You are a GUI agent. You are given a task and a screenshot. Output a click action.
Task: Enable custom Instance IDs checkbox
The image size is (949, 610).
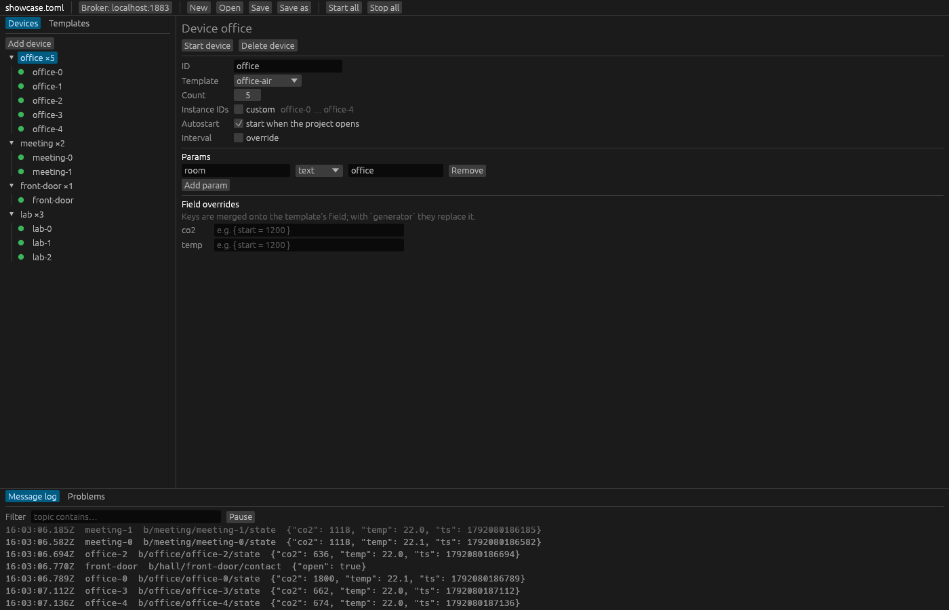(239, 109)
